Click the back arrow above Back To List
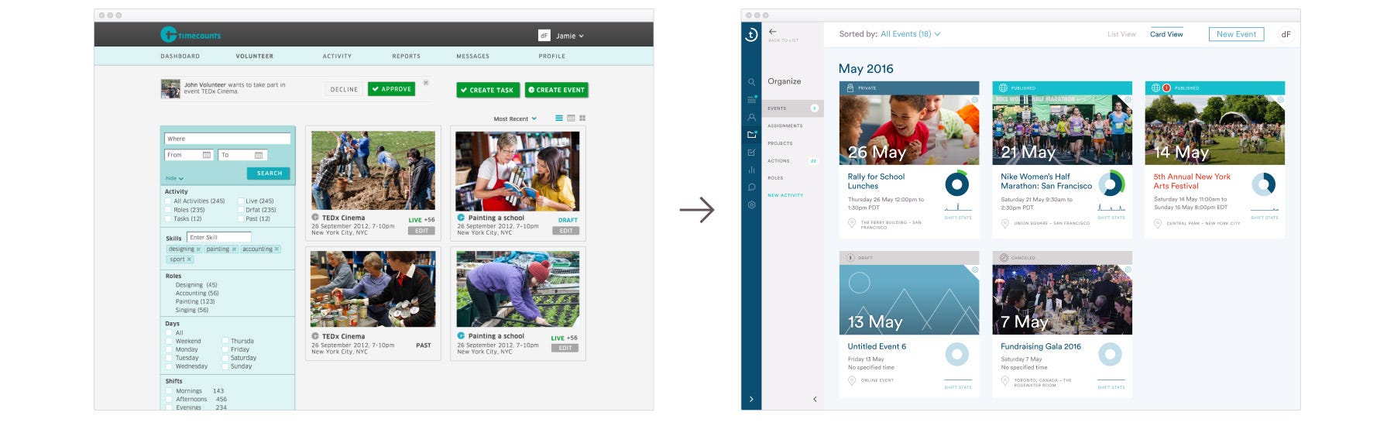Screen dimensions: 1394x426 point(772,32)
